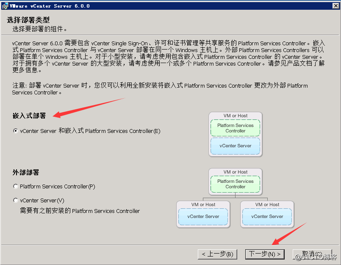Click the 外部部署 section heading
Image resolution: width=341 pixels, height=265 pixels.
click(x=26, y=172)
